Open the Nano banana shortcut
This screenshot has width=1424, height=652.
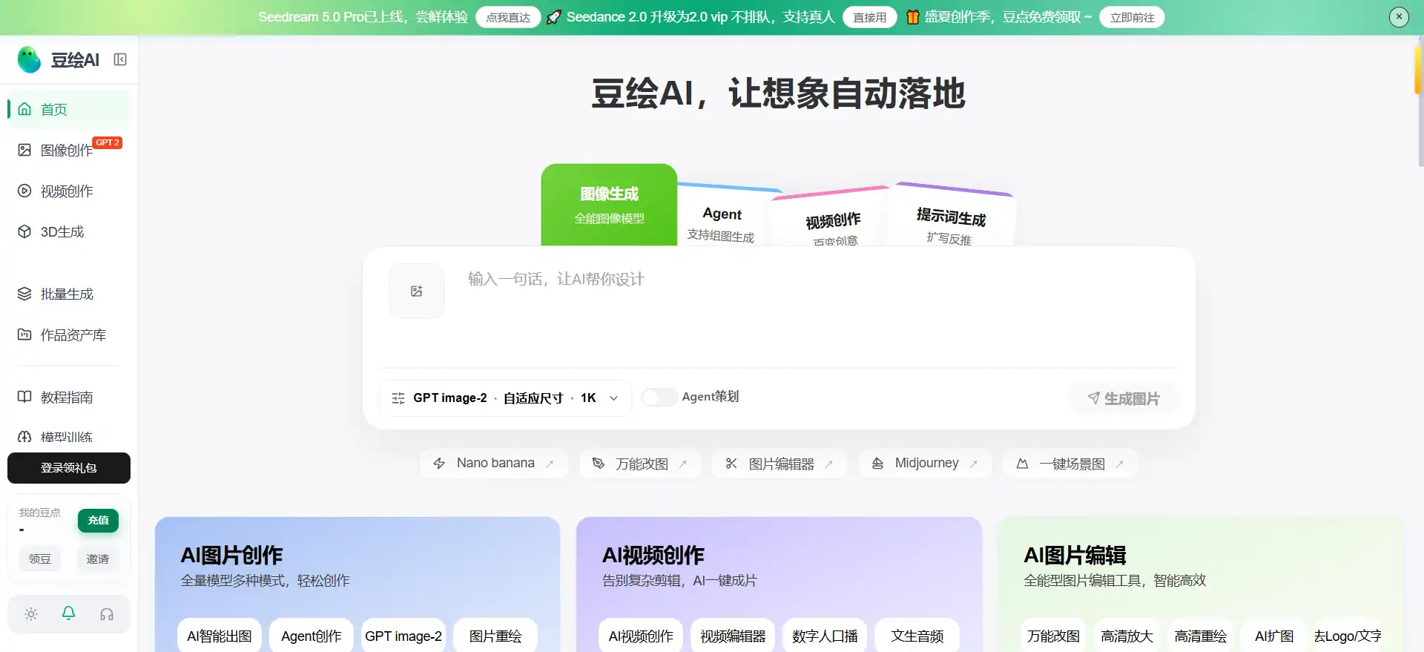tap(494, 463)
